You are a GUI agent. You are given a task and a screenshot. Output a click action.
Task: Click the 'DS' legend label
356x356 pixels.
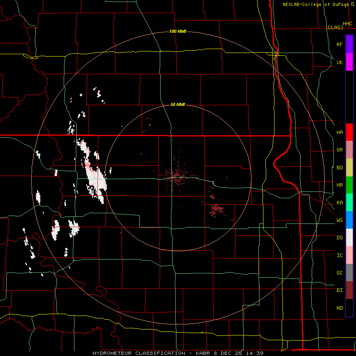tap(340, 238)
